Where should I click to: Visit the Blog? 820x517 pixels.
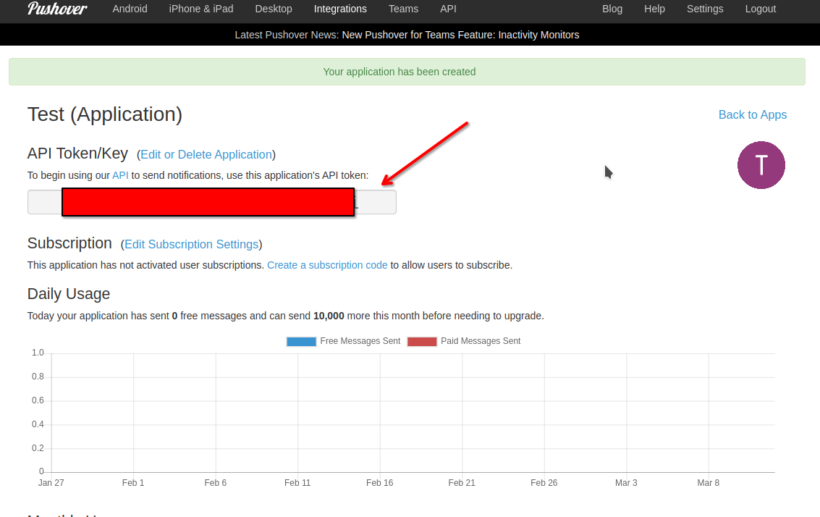click(612, 9)
